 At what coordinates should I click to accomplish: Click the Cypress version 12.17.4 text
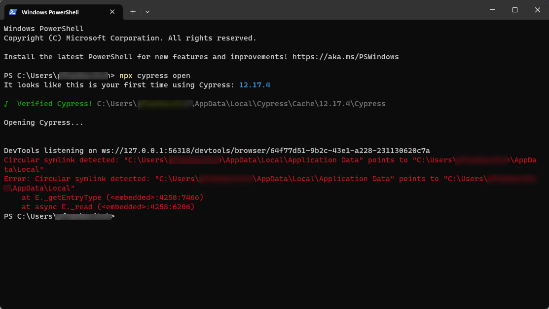point(254,85)
